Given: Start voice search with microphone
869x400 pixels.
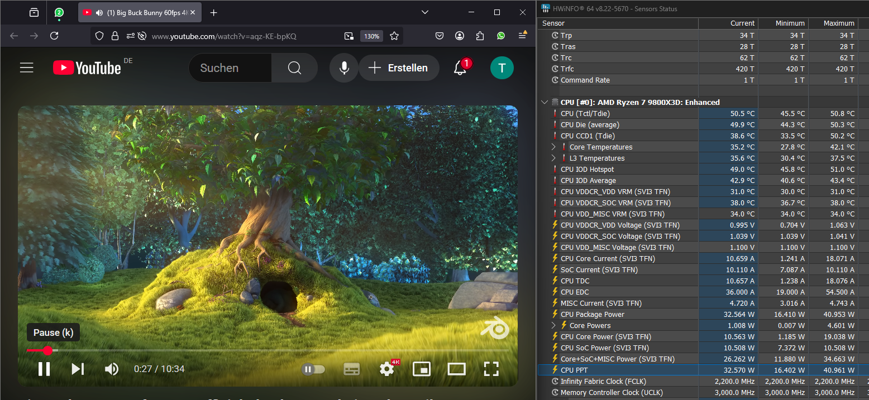Looking at the screenshot, I should pyautogui.click(x=345, y=68).
